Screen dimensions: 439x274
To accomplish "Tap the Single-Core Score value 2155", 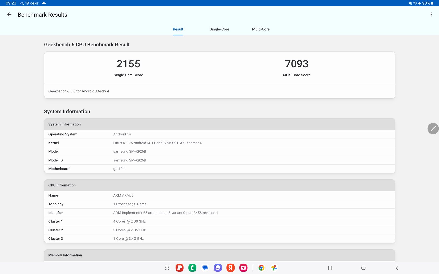I will pyautogui.click(x=128, y=64).
